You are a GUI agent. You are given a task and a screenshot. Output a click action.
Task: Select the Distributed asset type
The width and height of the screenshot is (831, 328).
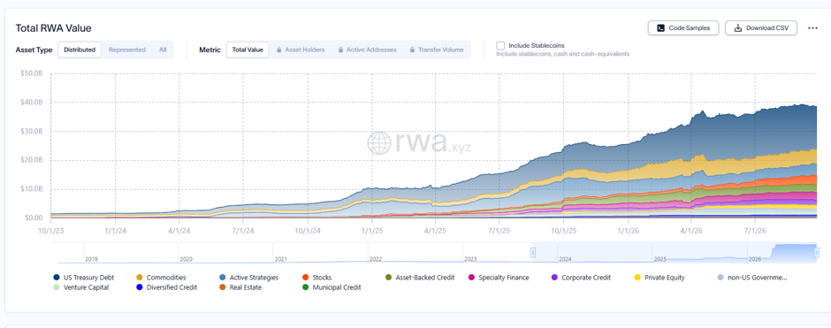click(x=80, y=50)
